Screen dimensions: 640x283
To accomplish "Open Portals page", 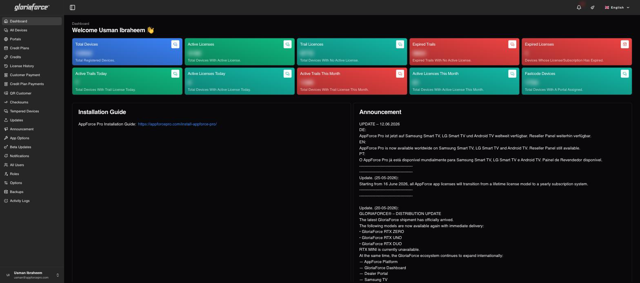I will pyautogui.click(x=32, y=39).
